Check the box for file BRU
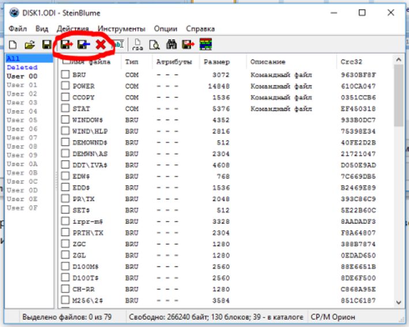 (65, 74)
